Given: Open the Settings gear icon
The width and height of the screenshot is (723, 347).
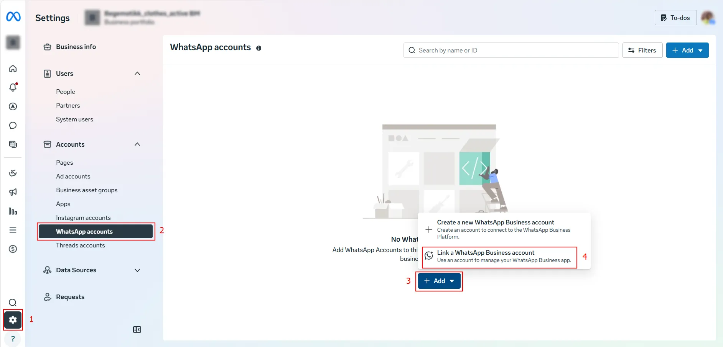Looking at the screenshot, I should (13, 320).
